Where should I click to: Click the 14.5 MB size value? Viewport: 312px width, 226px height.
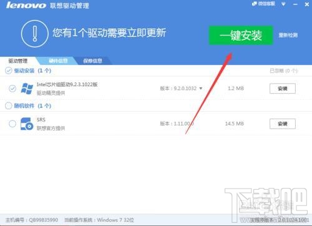click(235, 124)
